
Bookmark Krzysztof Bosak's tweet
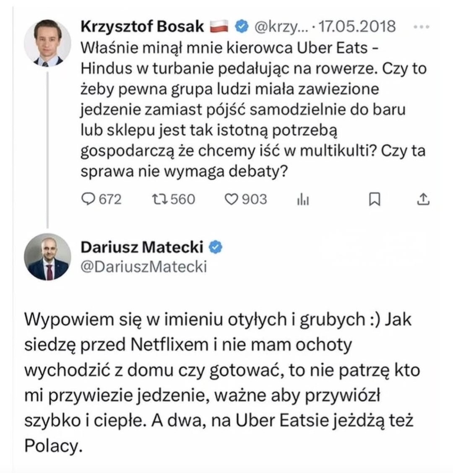[374, 200]
